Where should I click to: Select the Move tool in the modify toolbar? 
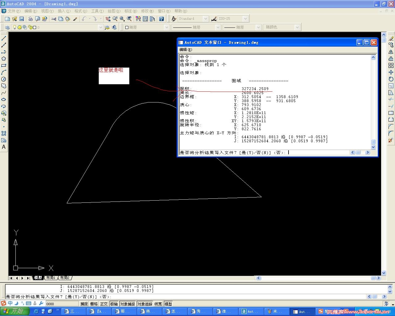tap(391, 72)
